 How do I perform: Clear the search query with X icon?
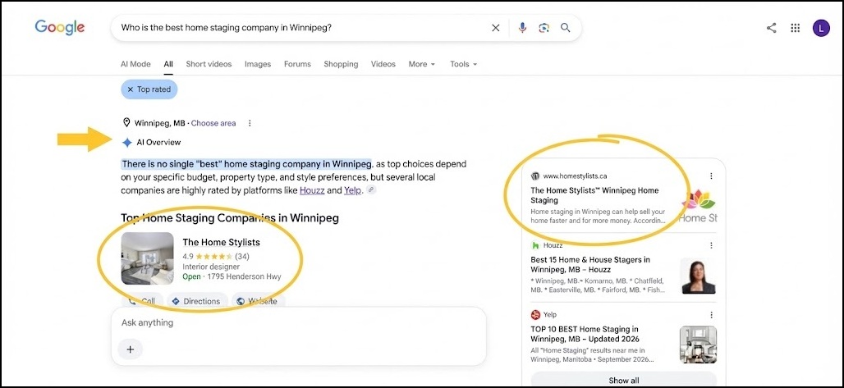click(x=496, y=28)
